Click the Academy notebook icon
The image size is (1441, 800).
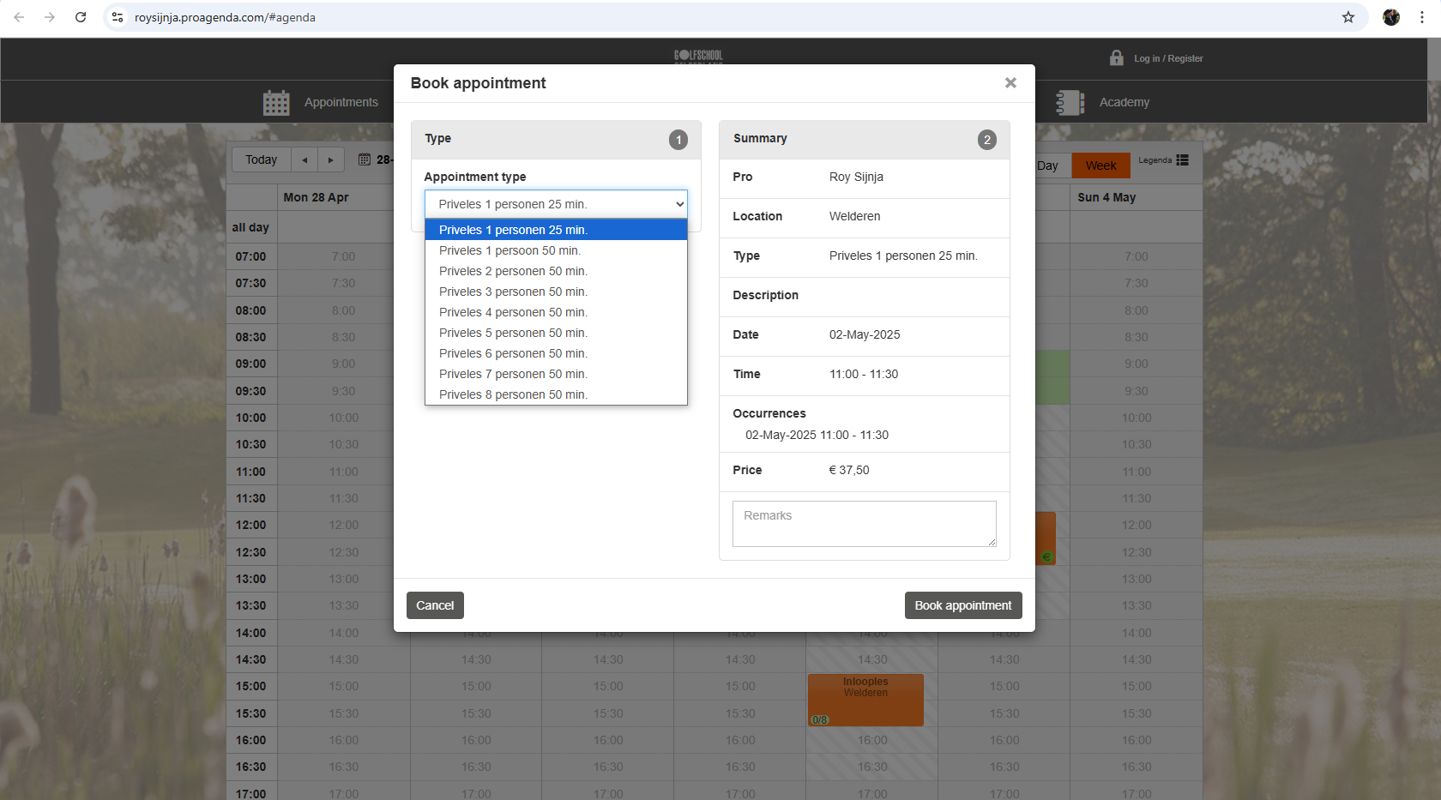click(x=1070, y=103)
